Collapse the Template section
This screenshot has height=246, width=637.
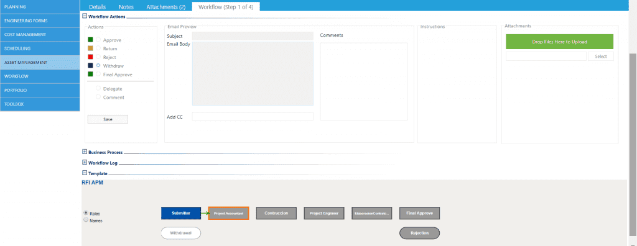click(85, 173)
